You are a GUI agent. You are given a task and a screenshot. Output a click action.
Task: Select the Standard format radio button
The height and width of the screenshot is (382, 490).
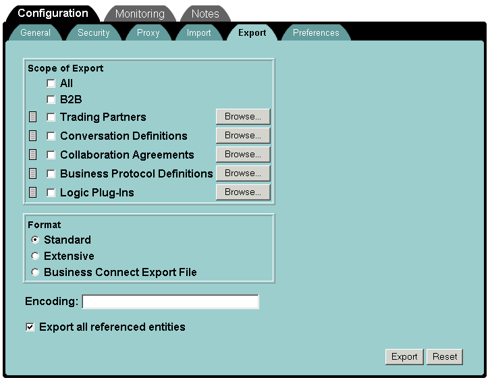coord(35,240)
